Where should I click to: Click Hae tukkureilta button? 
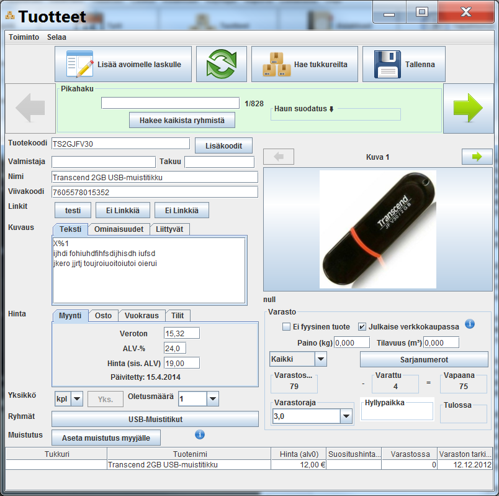[305, 64]
